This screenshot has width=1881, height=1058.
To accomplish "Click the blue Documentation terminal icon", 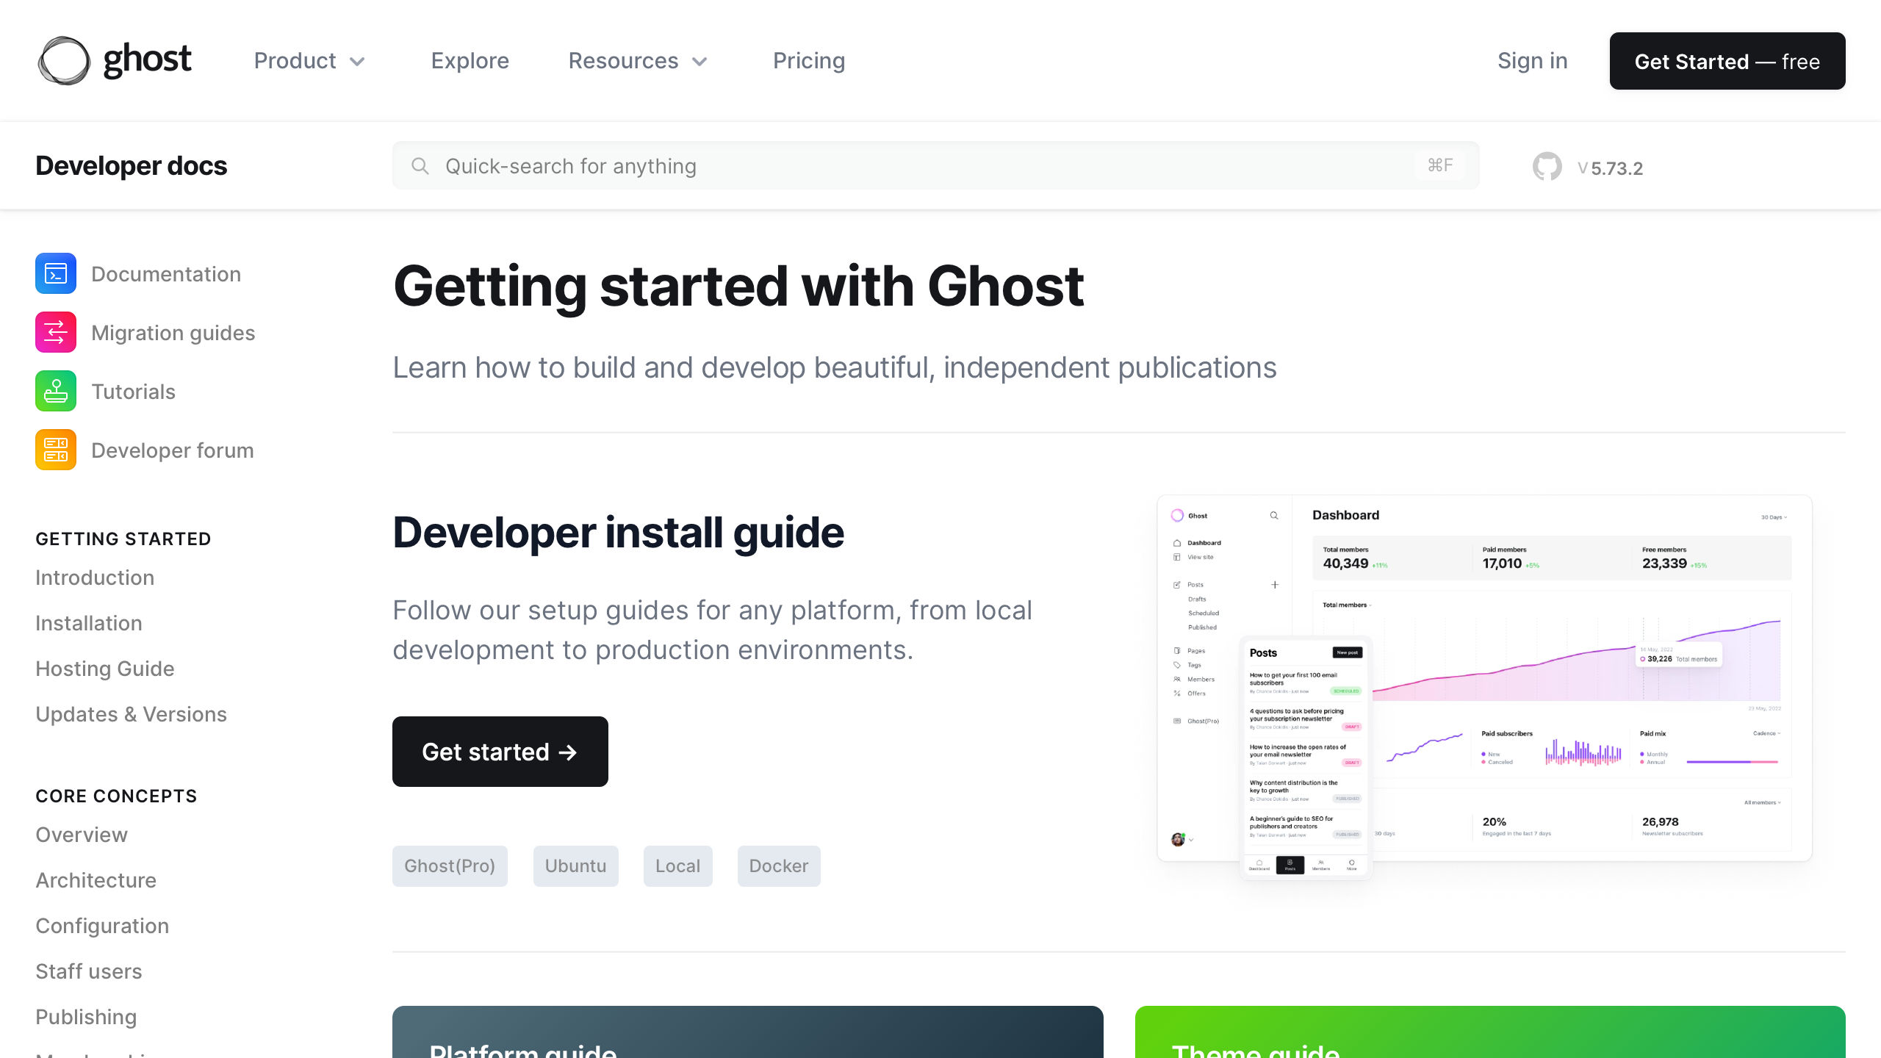I will pyautogui.click(x=56, y=273).
